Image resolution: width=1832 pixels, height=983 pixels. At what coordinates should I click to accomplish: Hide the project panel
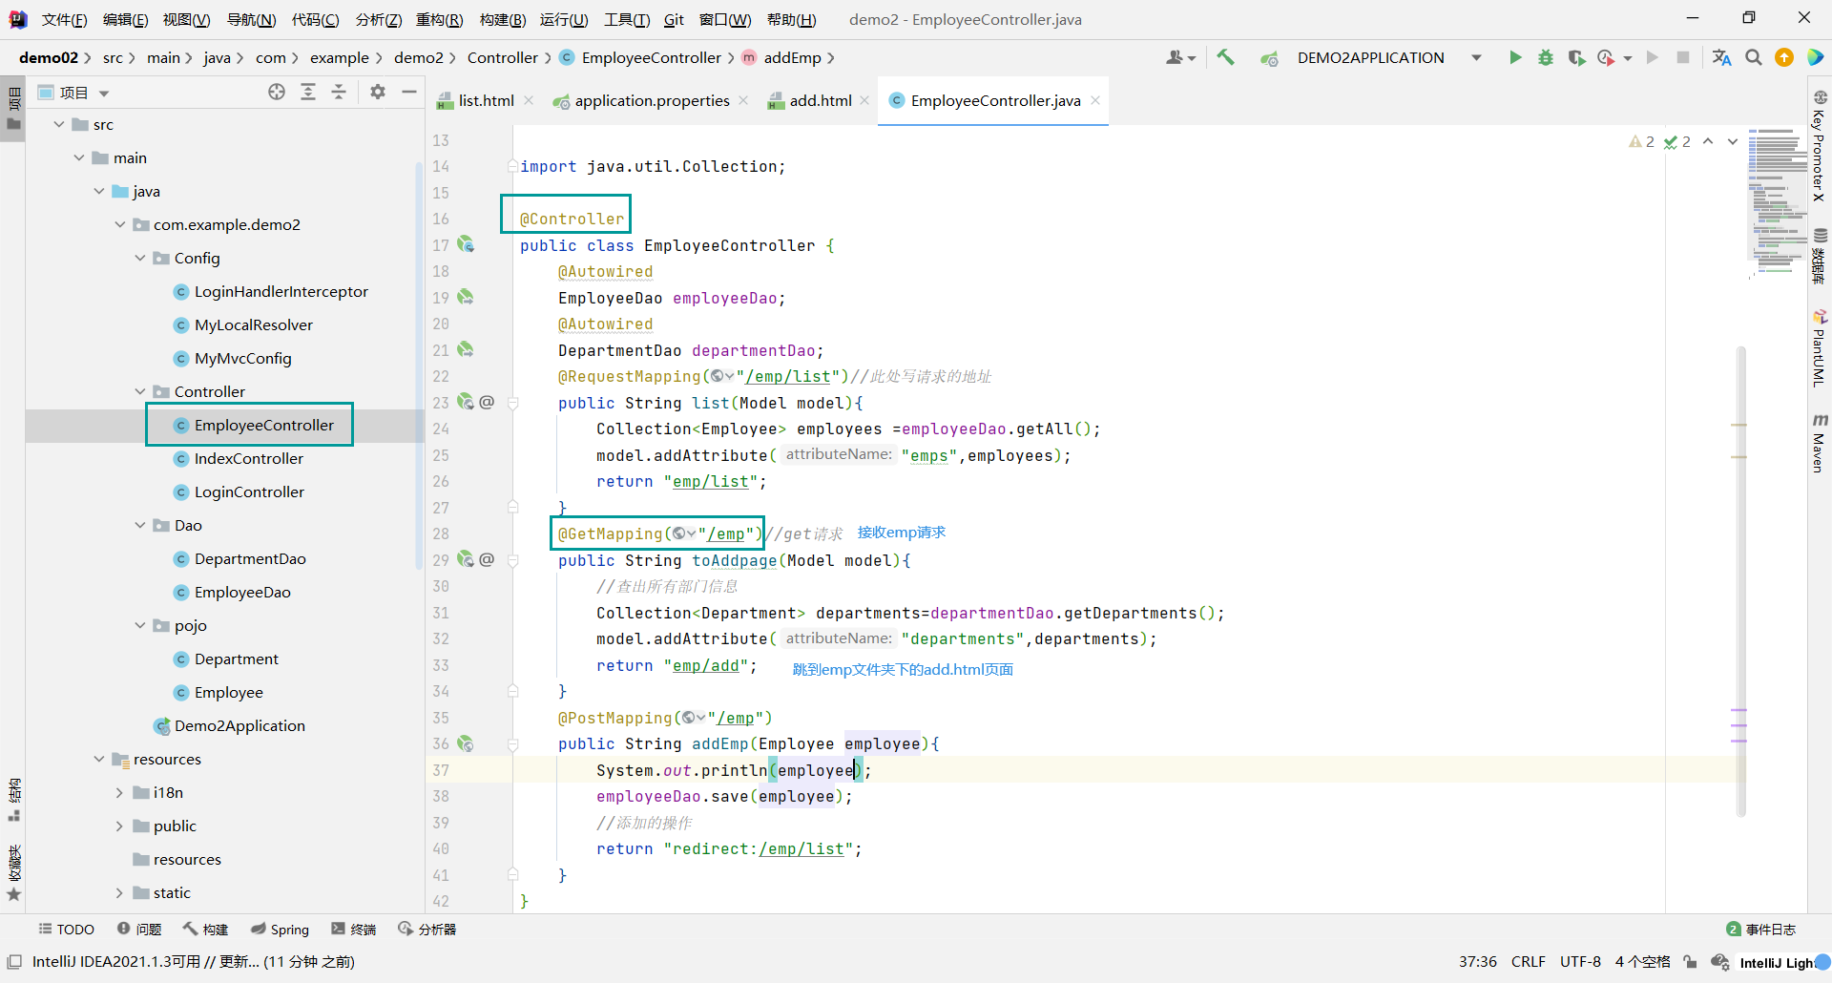(409, 92)
